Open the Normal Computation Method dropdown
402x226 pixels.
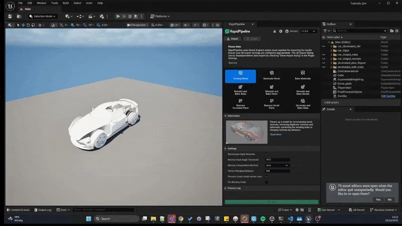pyautogui.click(x=277, y=165)
